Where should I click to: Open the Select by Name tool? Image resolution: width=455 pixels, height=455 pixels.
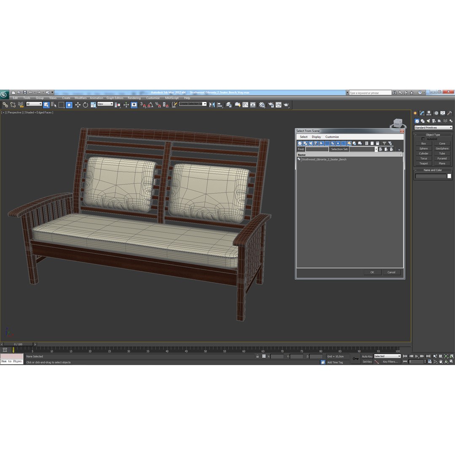[54, 105]
